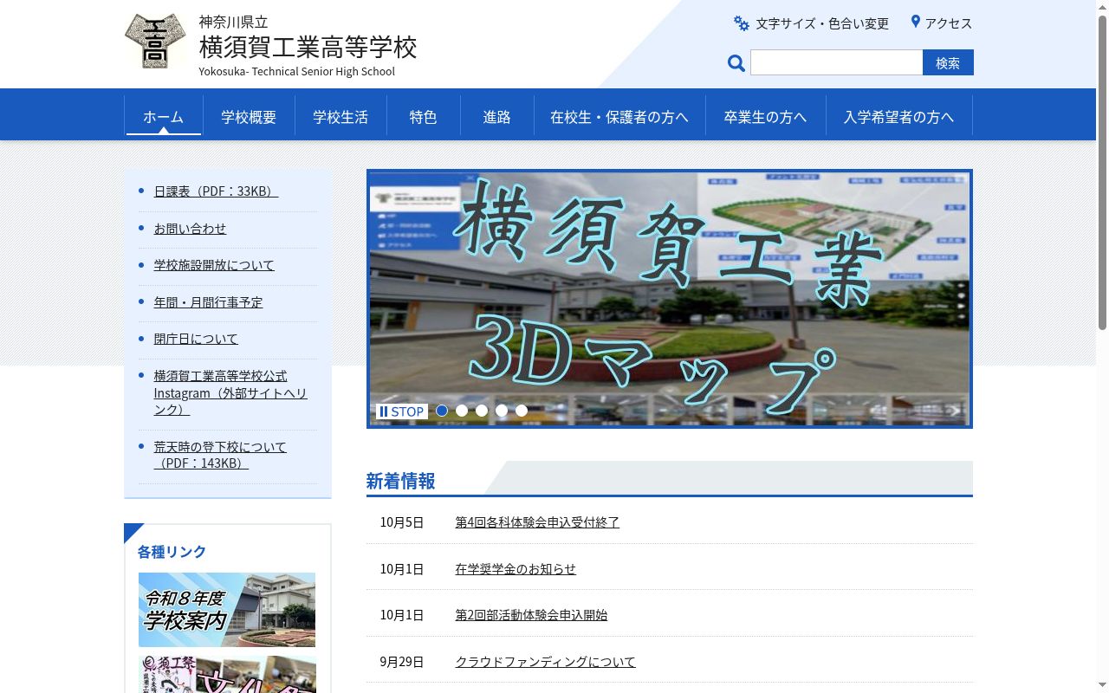This screenshot has height=693, width=1109.
Task: Open 文字サイズ・色合い変更 link
Action: pyautogui.click(x=821, y=23)
